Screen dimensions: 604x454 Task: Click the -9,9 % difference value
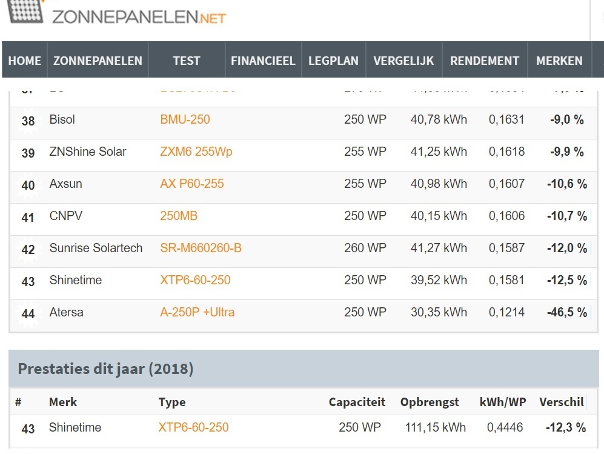[x=567, y=152]
